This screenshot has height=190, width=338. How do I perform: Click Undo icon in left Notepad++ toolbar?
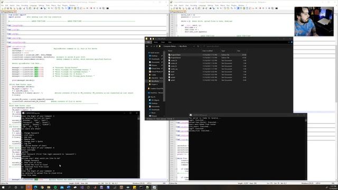[34, 8]
